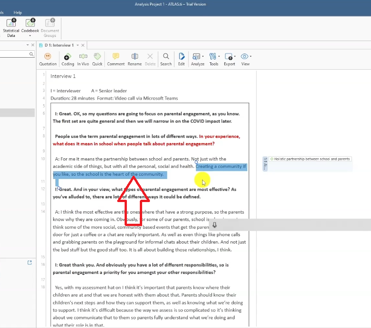
Task: Click the Quotation tool icon
Action: click(48, 59)
